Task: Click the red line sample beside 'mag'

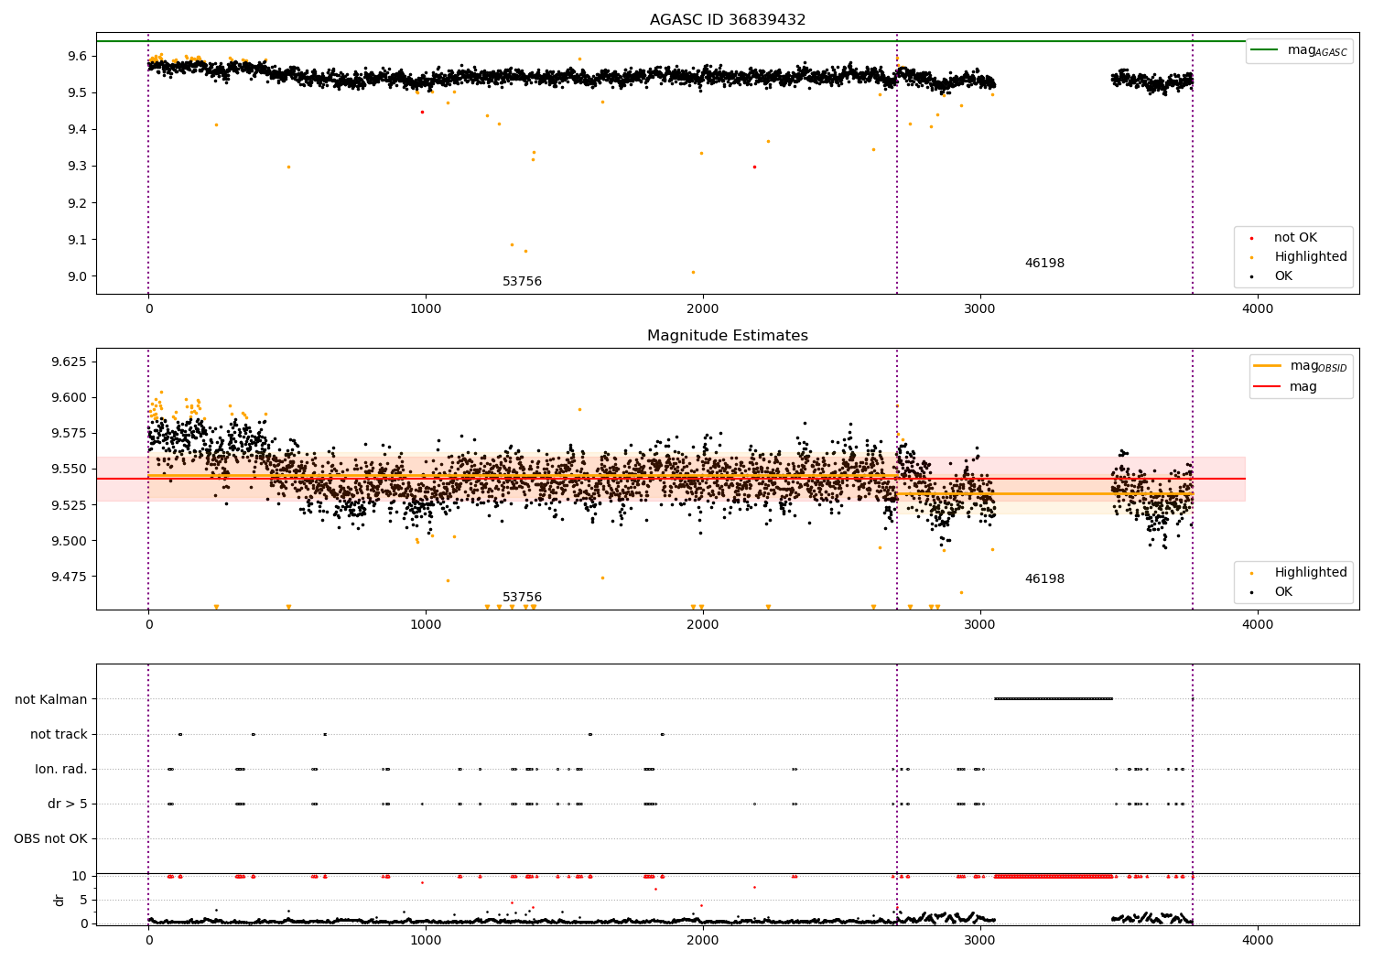Action: (x=1268, y=387)
